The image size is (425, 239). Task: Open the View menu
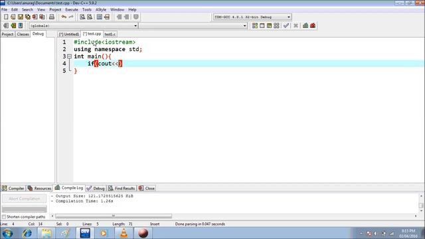41,9
